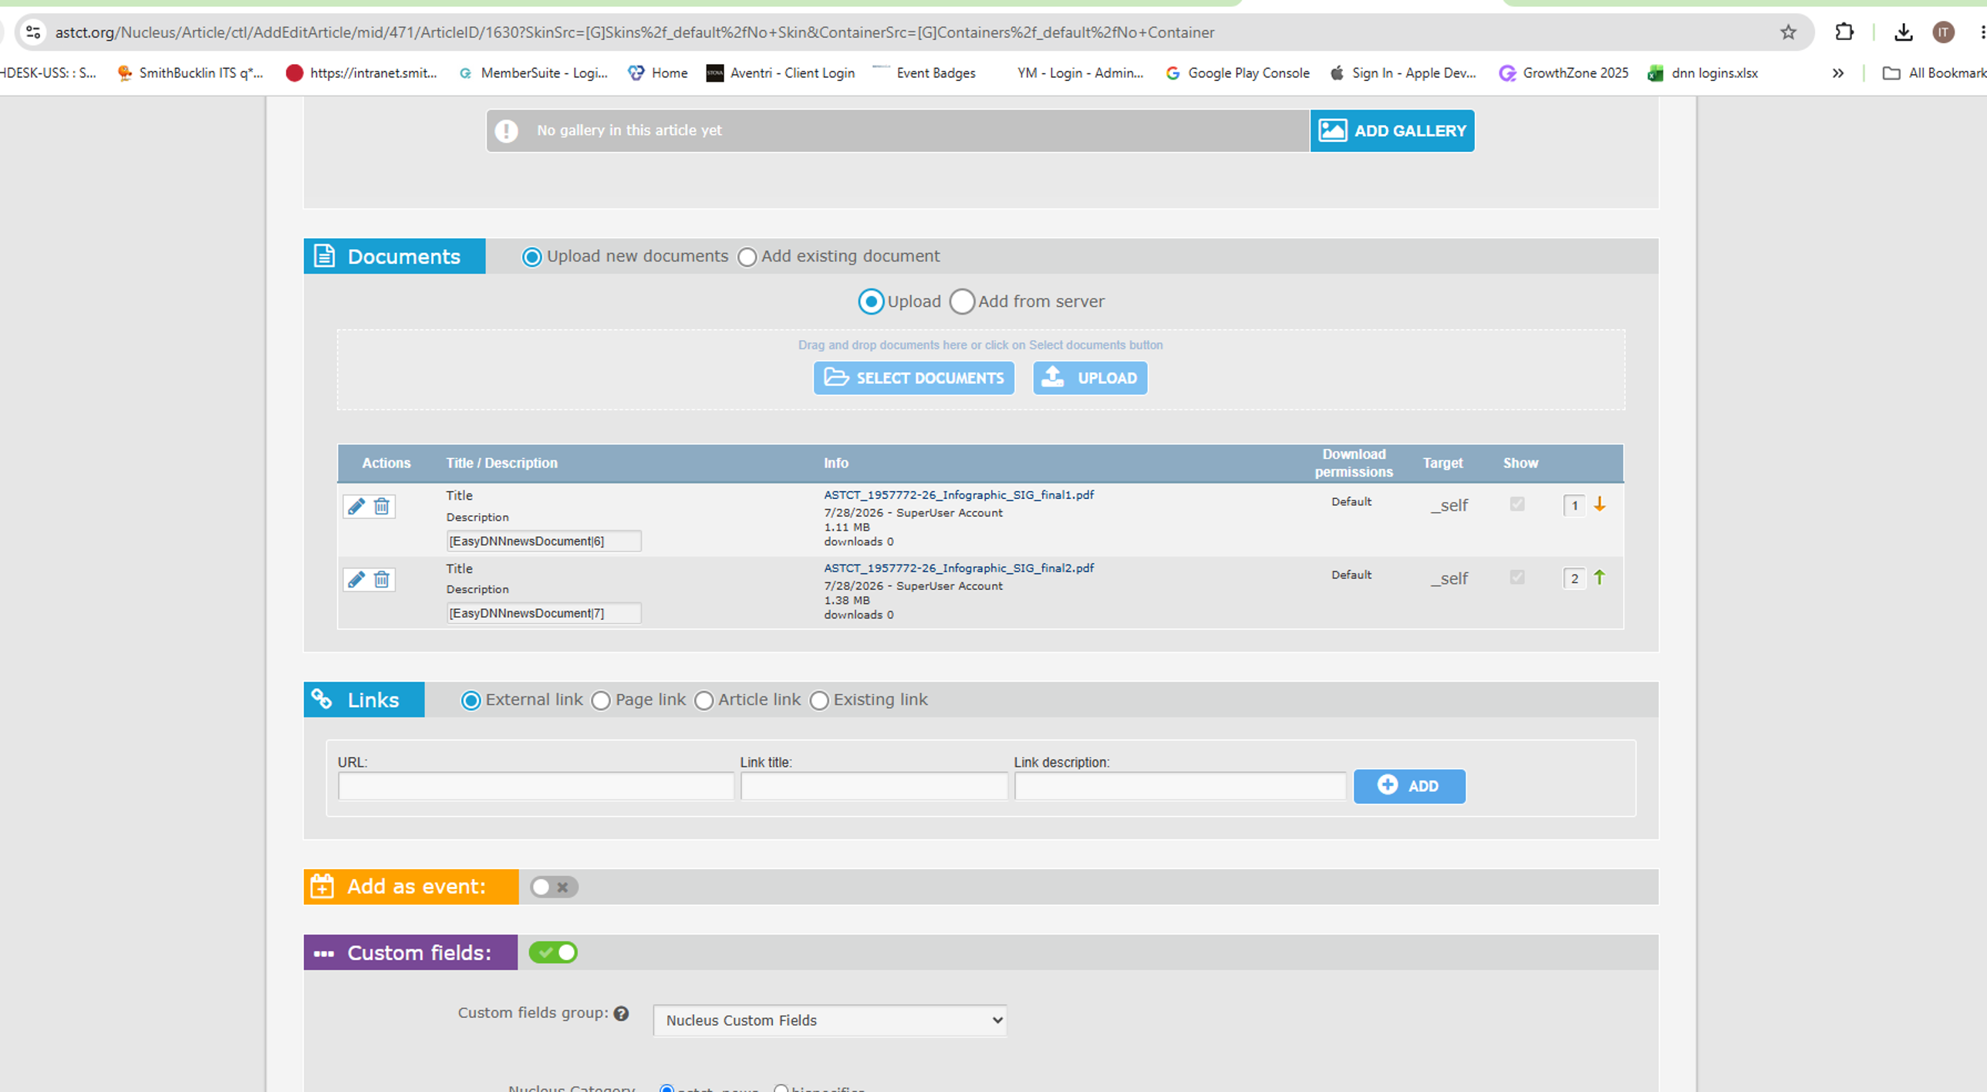Show more bookmarks with the double chevron
Image resolution: width=1987 pixels, height=1092 pixels.
[x=1838, y=73]
